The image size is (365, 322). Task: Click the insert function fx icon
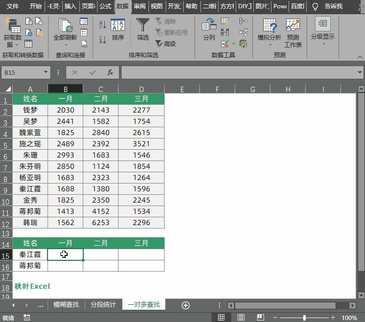[110, 72]
